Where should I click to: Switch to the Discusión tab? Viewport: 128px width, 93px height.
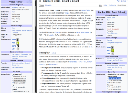pos(48,5)
